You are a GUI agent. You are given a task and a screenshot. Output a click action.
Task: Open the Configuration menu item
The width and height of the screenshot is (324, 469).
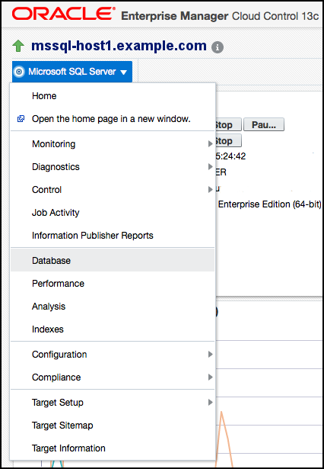(x=113, y=355)
